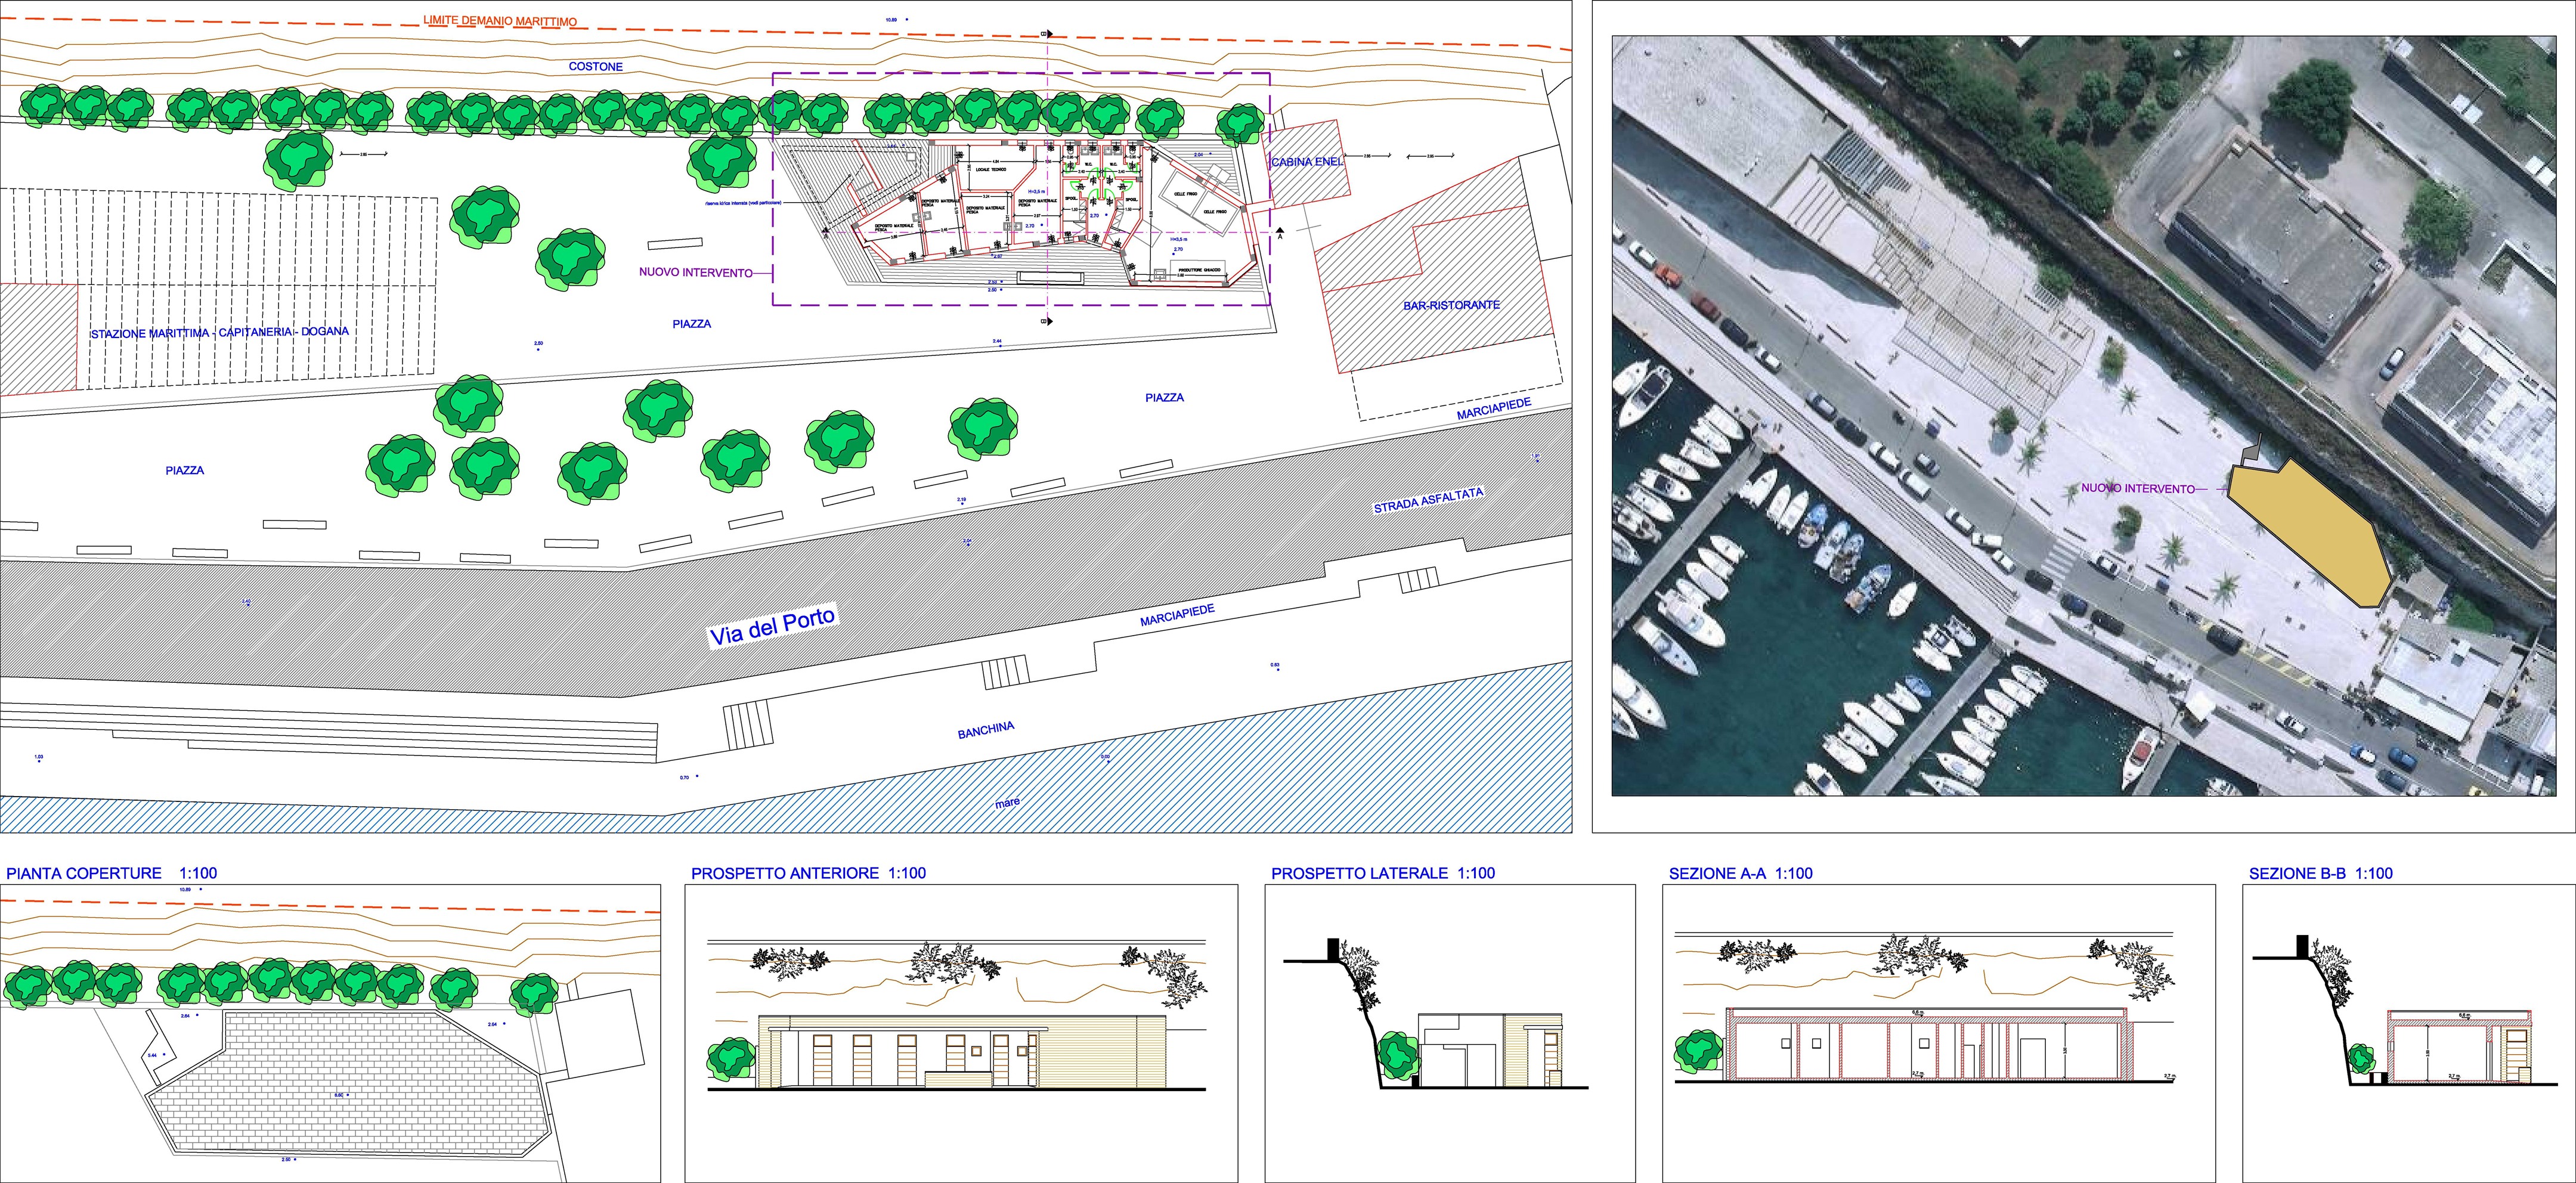
Task: Select the green tree in Sezione A-A
Action: click(1699, 1053)
